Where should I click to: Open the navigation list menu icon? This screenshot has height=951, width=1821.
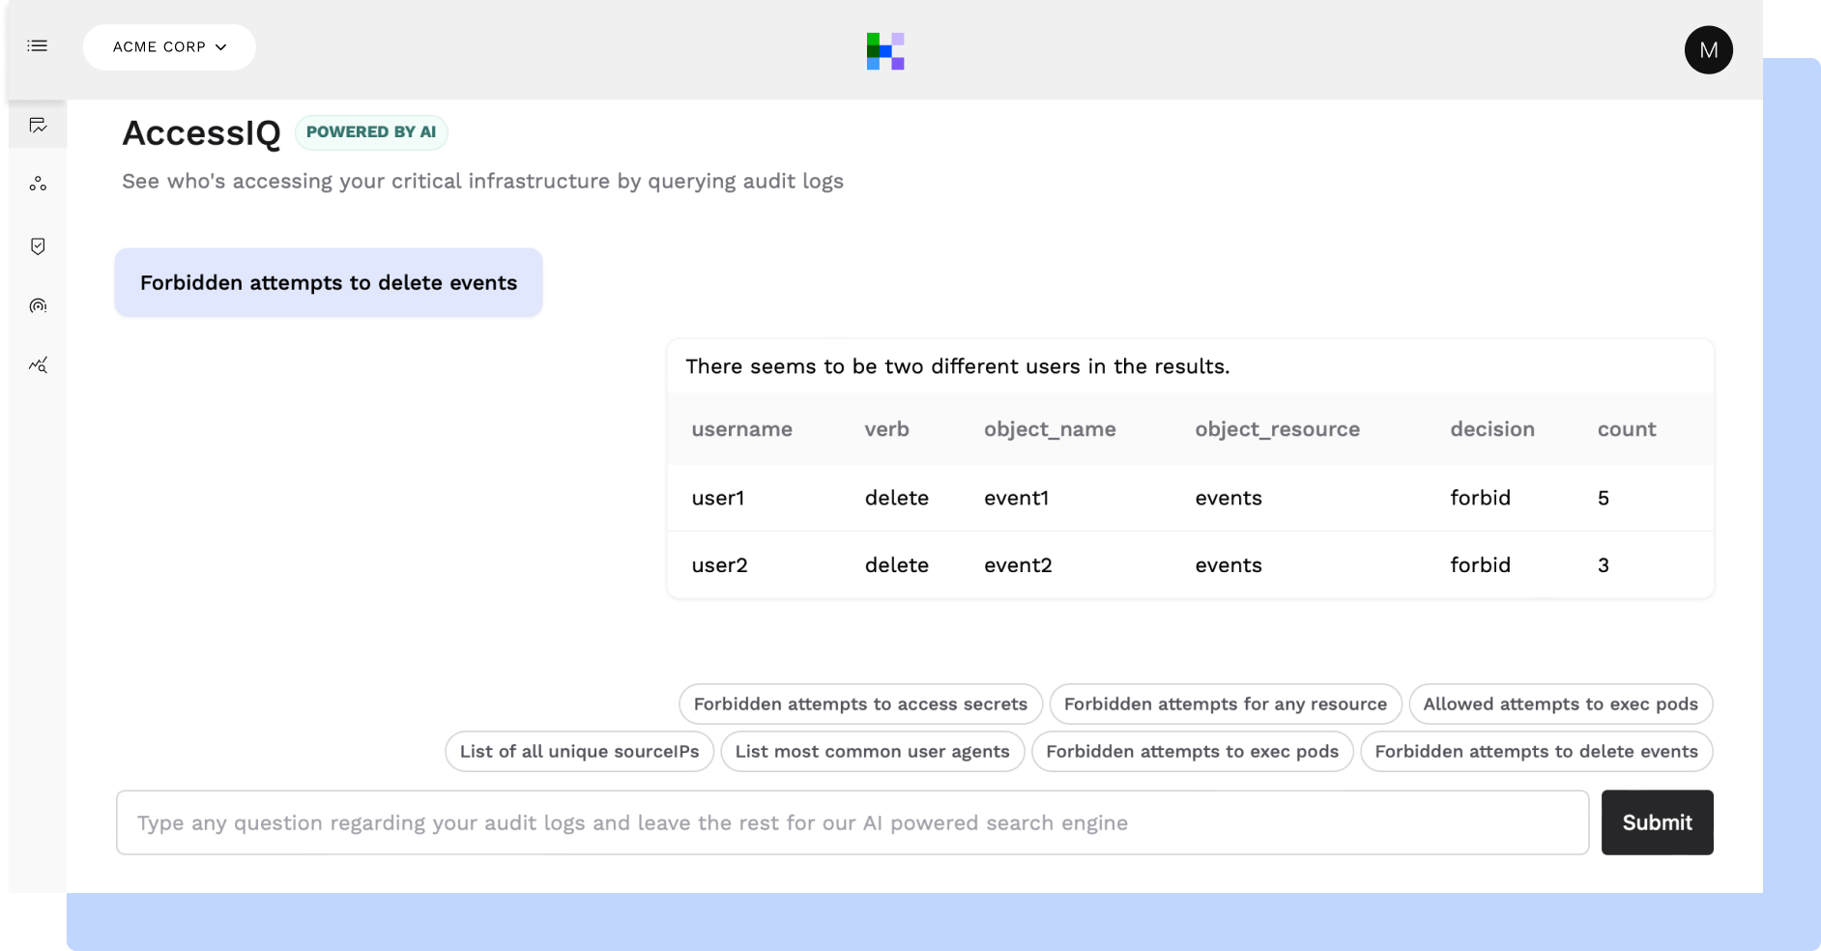(37, 45)
